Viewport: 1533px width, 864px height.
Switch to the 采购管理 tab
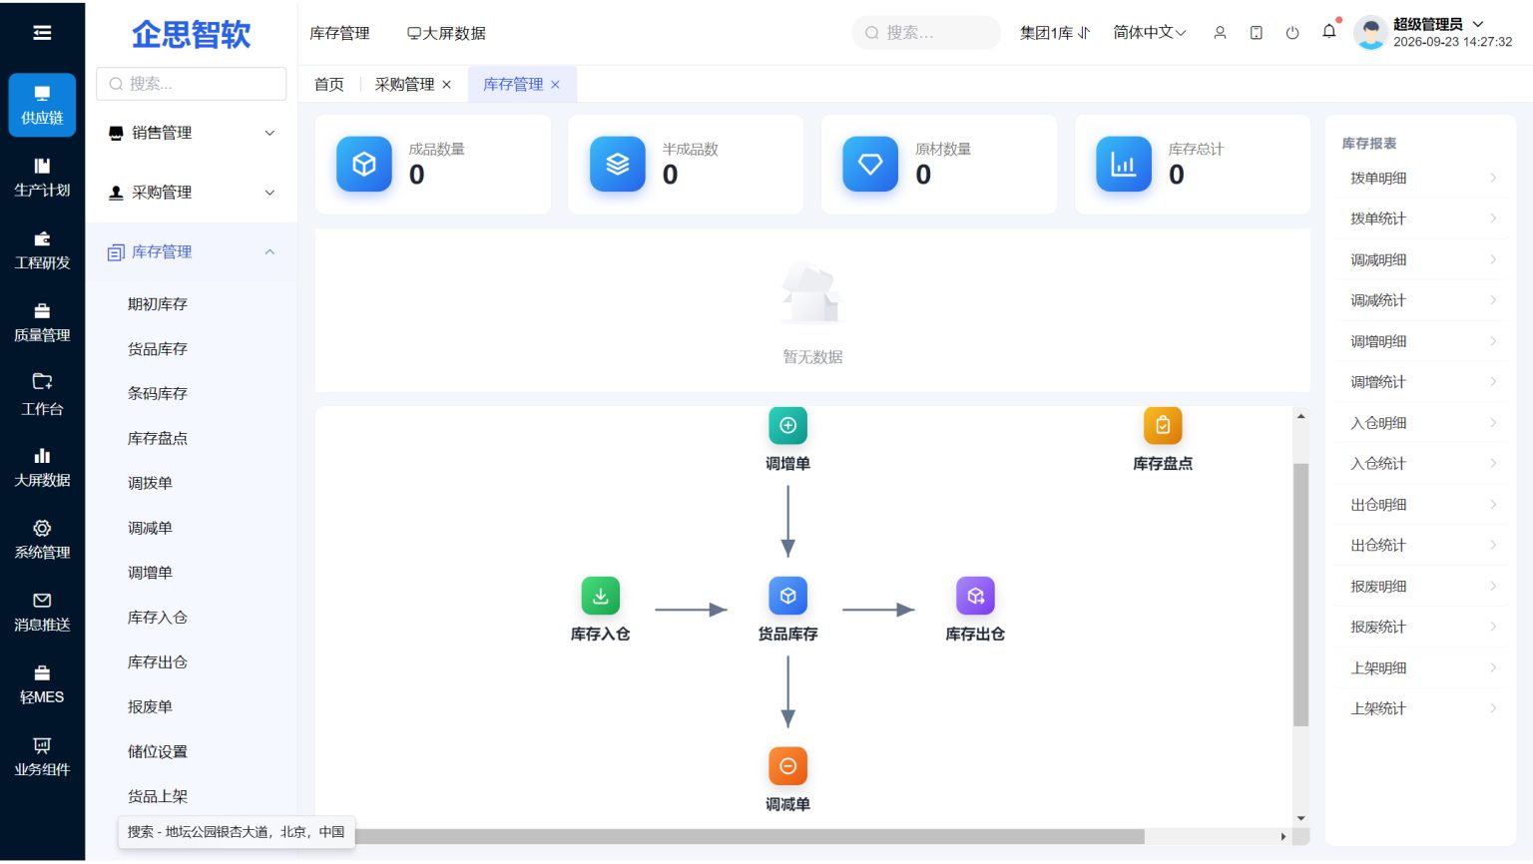coord(404,84)
